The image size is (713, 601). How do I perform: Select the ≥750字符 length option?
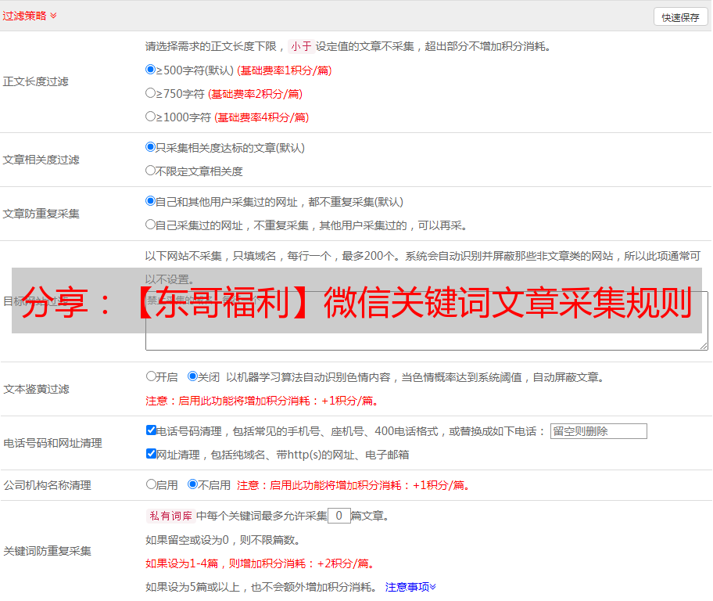pyautogui.click(x=151, y=93)
